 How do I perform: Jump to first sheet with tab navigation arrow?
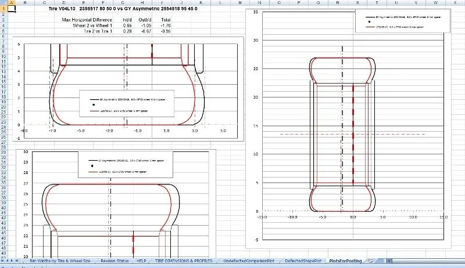coord(3,260)
